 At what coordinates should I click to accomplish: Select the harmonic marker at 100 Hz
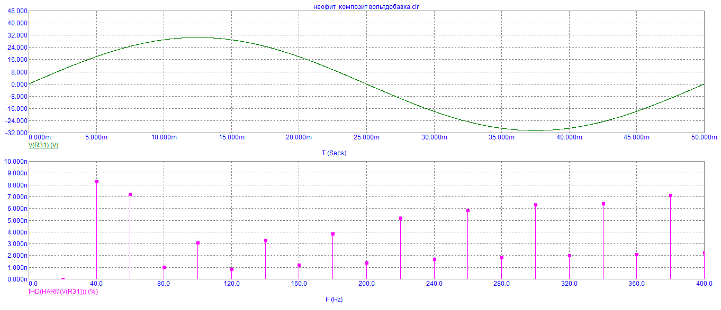click(x=198, y=243)
